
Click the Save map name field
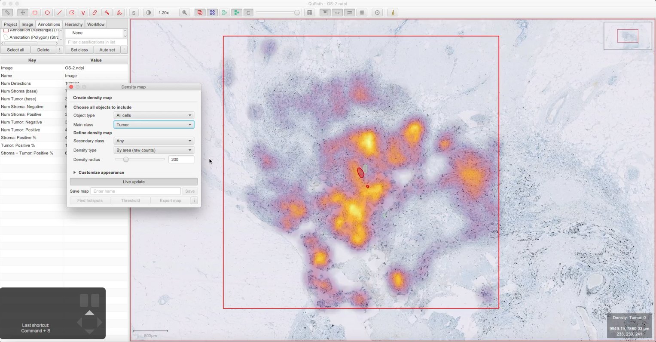click(136, 191)
